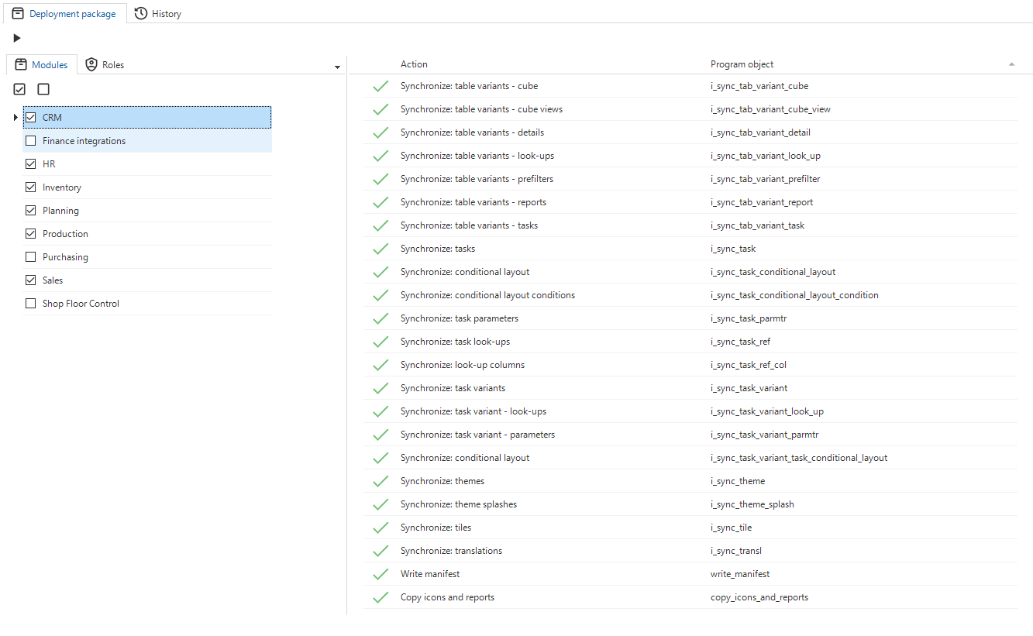Click the run deployment play icon
The height and width of the screenshot is (636, 1033).
click(17, 38)
